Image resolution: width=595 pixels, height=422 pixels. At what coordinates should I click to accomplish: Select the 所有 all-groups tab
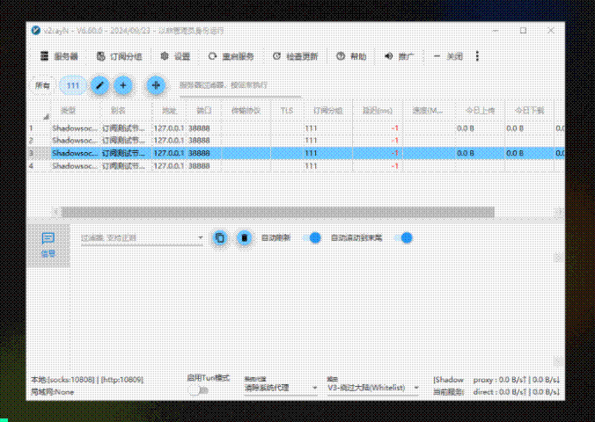coord(42,85)
